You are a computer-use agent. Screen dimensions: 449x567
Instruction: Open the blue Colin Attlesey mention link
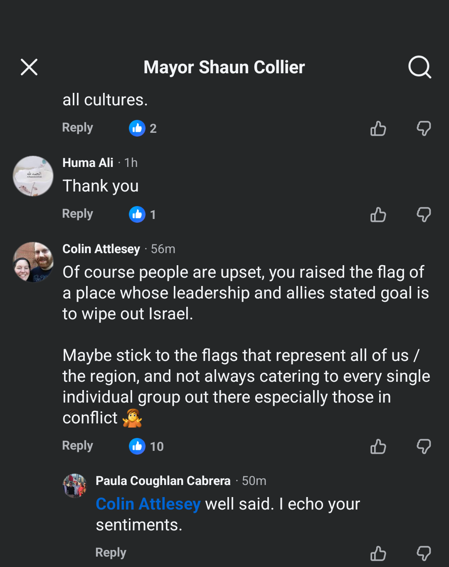click(x=148, y=504)
